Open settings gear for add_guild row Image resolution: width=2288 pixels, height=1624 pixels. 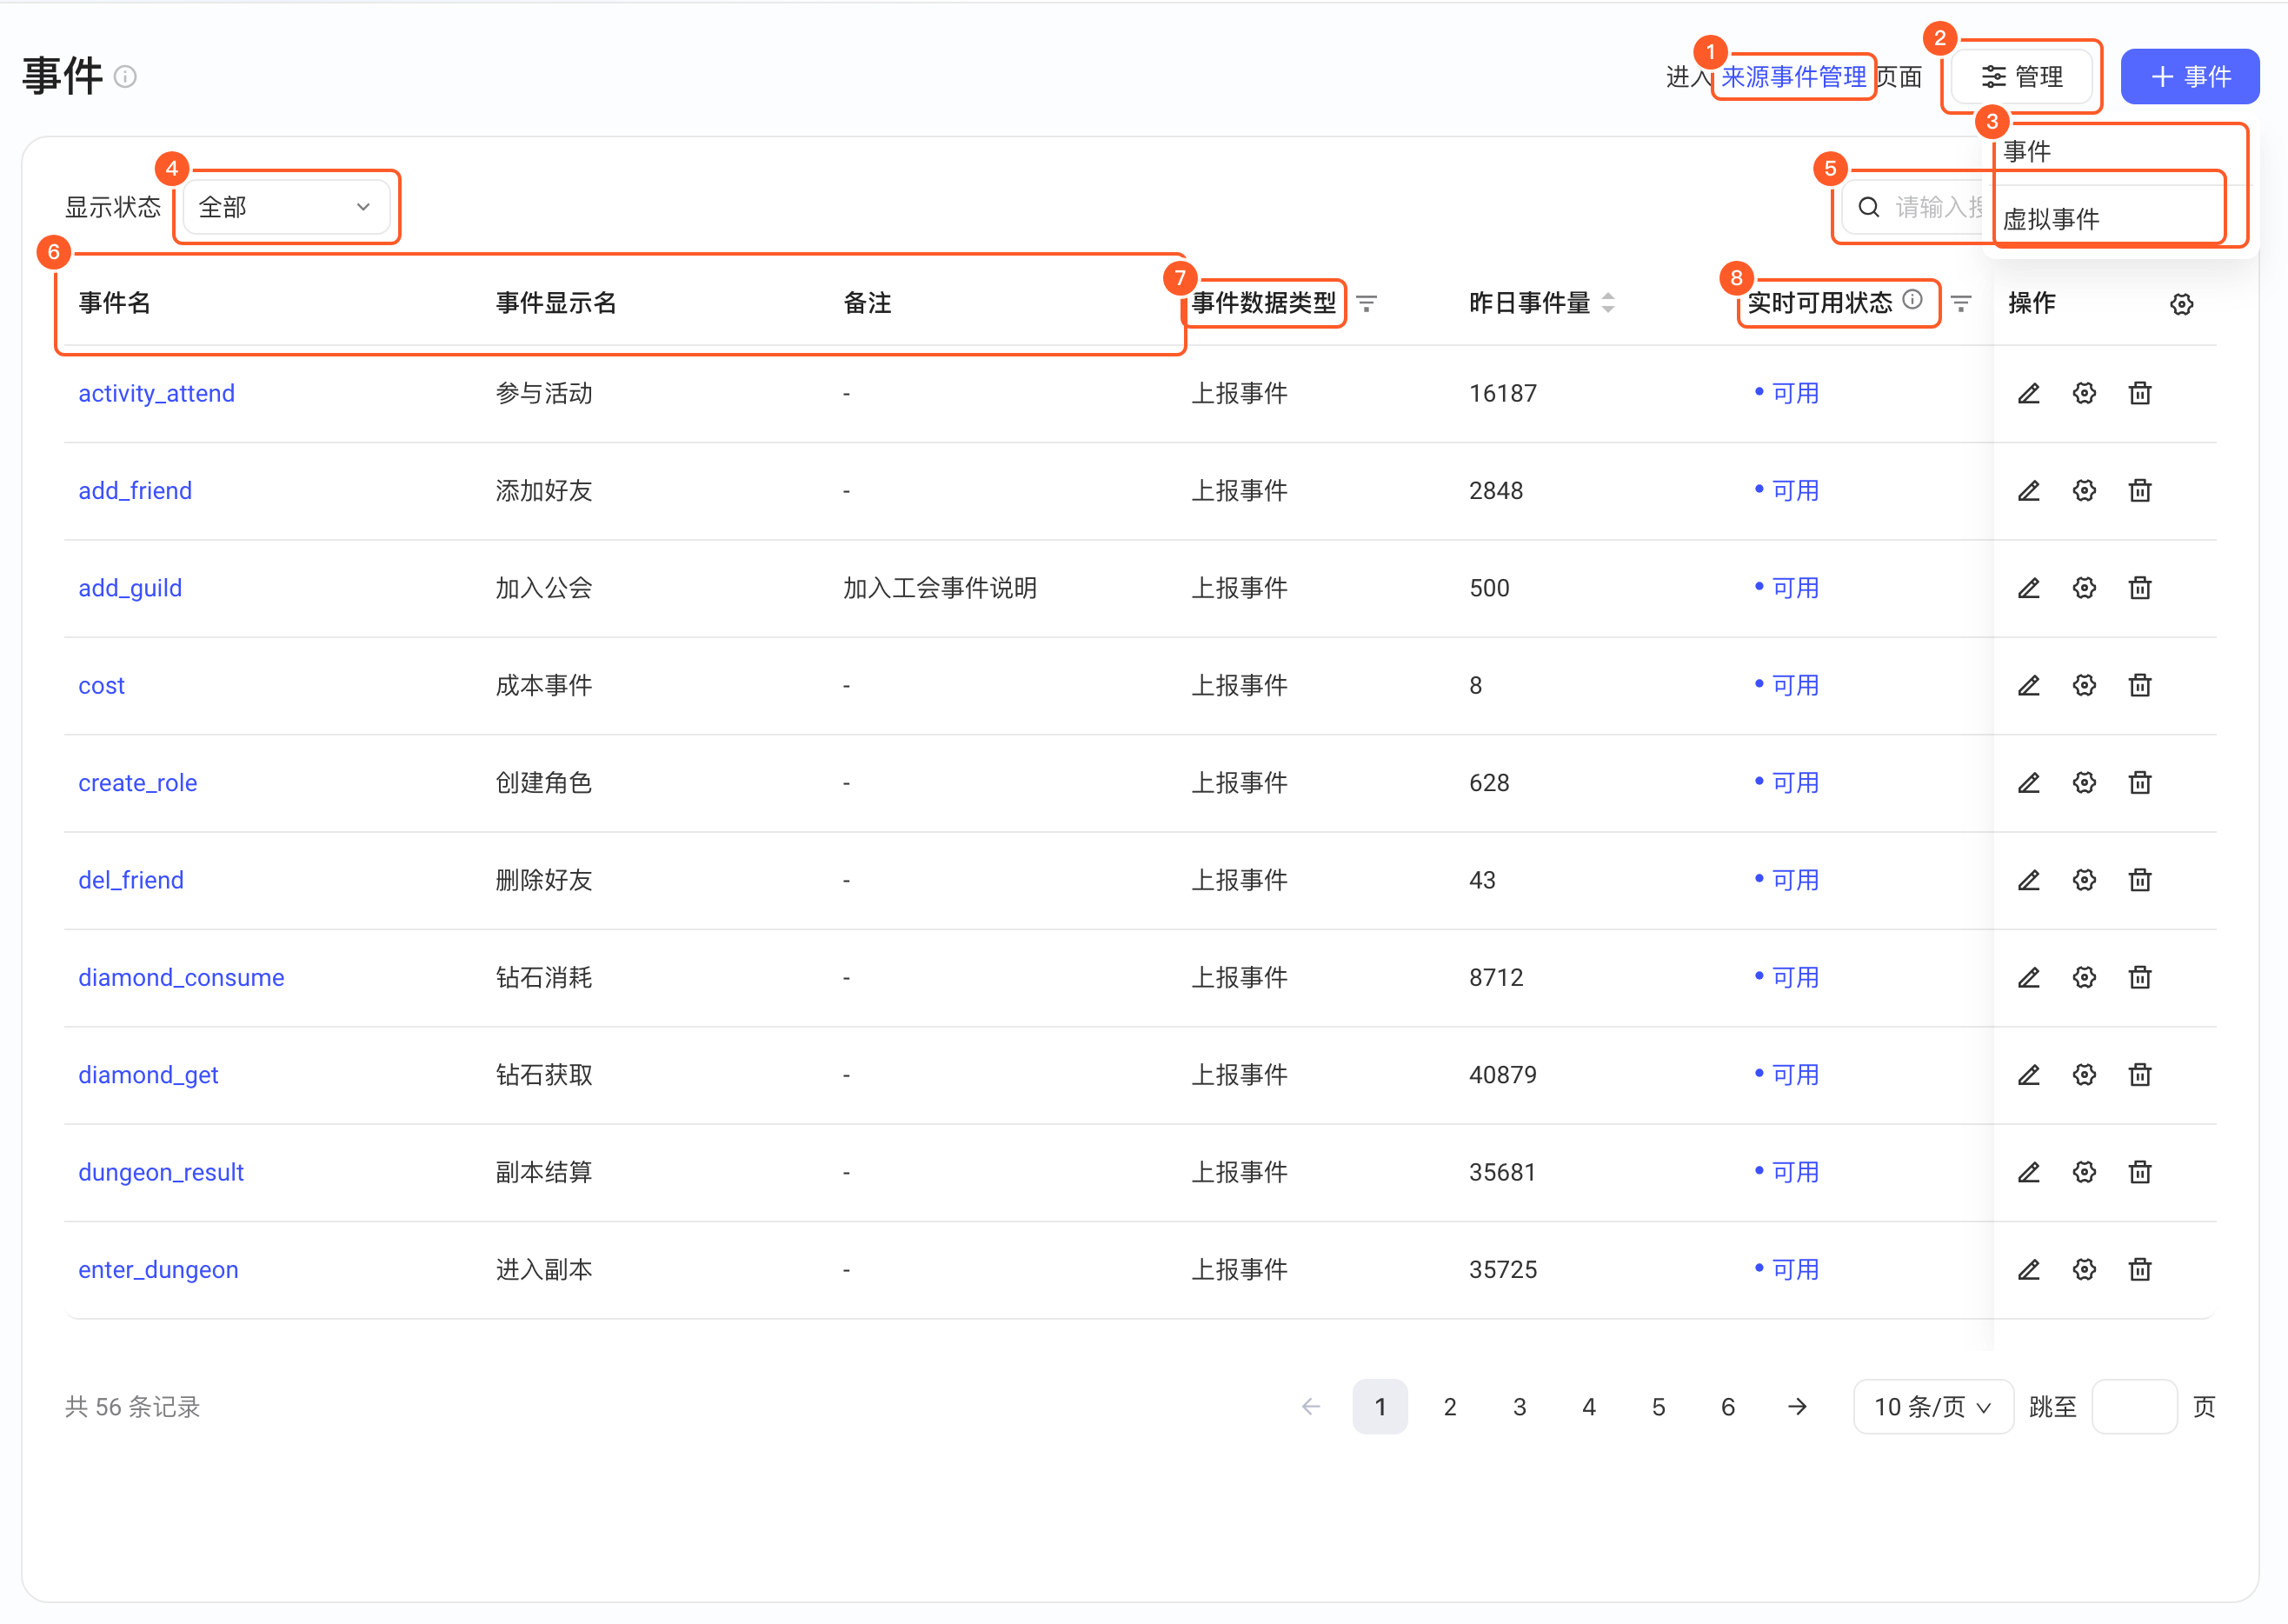click(x=2084, y=587)
